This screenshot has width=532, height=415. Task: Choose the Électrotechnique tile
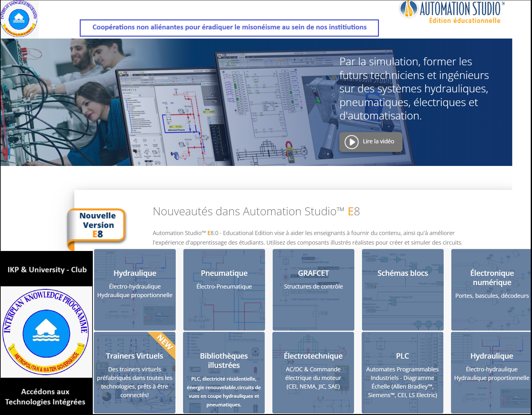pyautogui.click(x=313, y=372)
